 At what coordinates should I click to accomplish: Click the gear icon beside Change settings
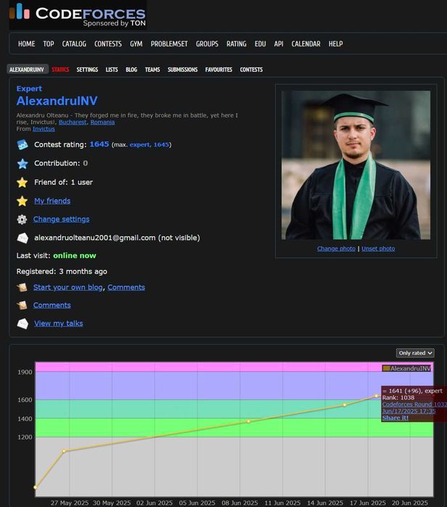click(x=22, y=220)
